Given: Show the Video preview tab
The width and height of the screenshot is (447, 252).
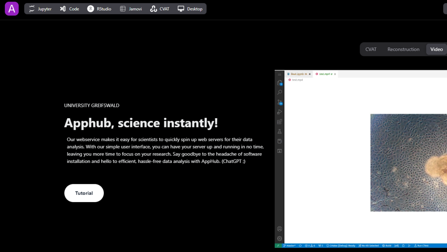Looking at the screenshot, I should [x=436, y=49].
